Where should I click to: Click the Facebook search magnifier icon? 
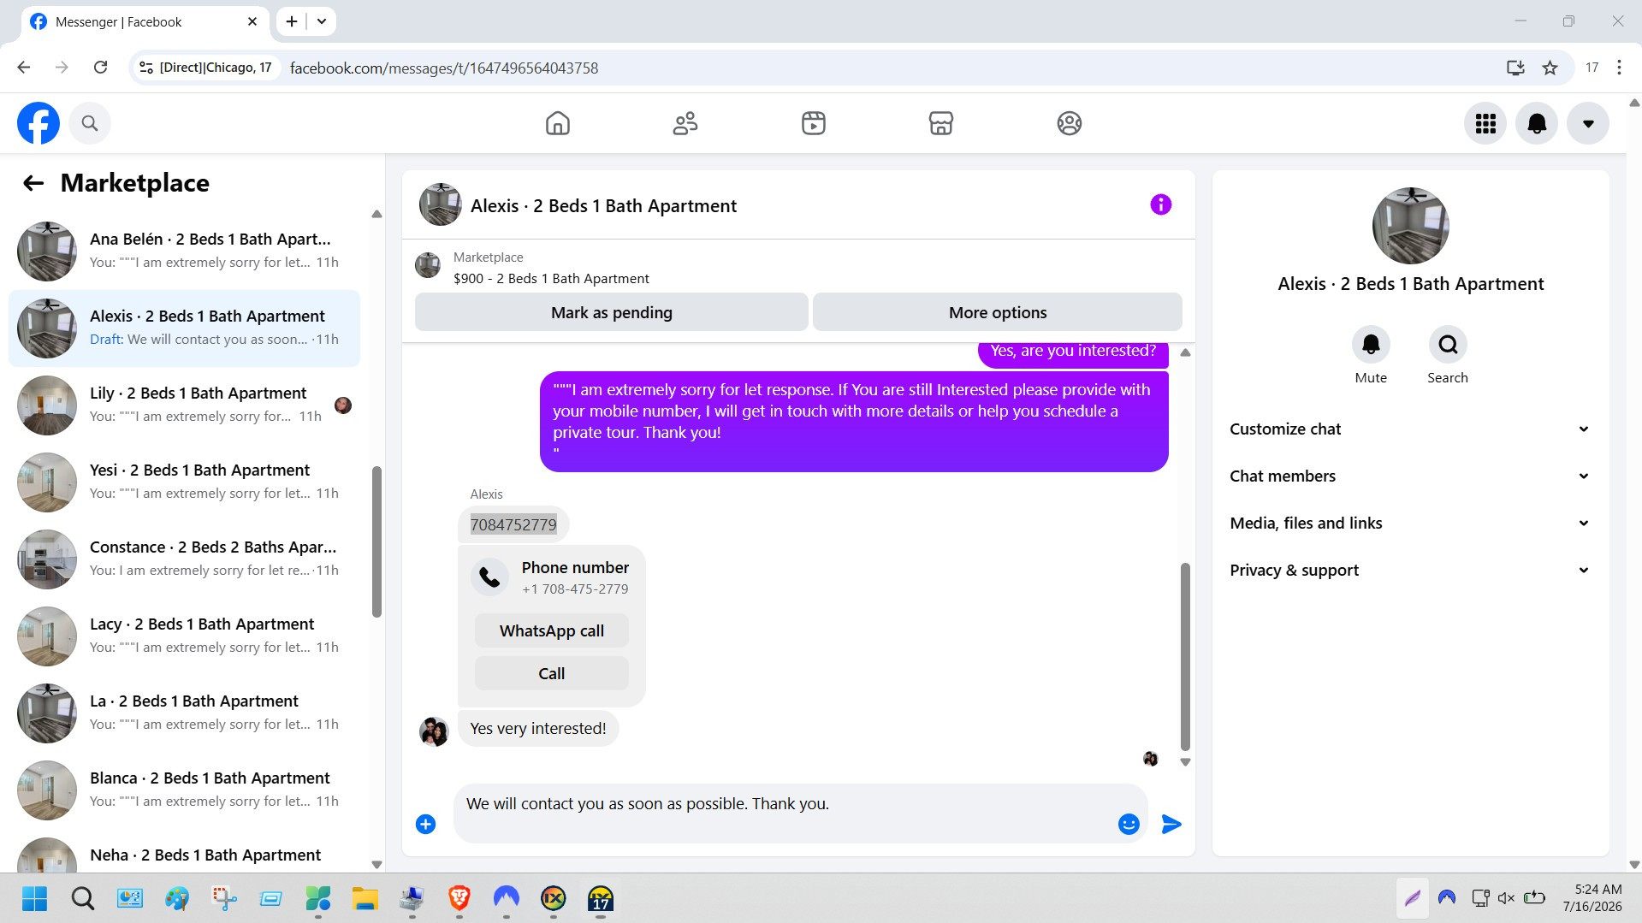[x=90, y=123]
